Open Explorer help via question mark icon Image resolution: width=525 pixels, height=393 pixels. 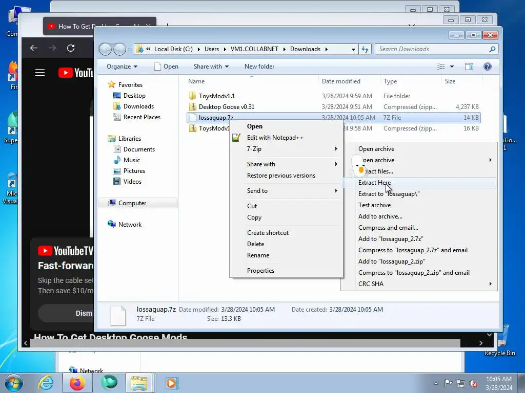pos(488,67)
